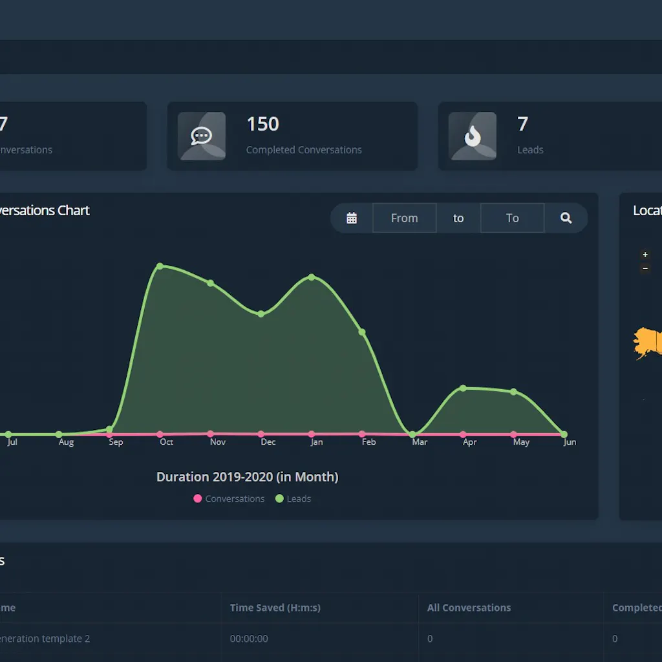Sort by All Conversations column header
Image resolution: width=662 pixels, height=662 pixels.
469,608
